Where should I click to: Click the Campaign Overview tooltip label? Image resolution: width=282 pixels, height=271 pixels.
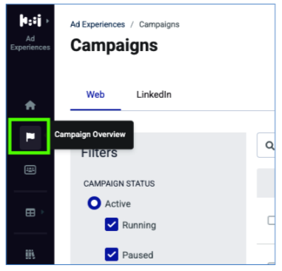coord(90,135)
